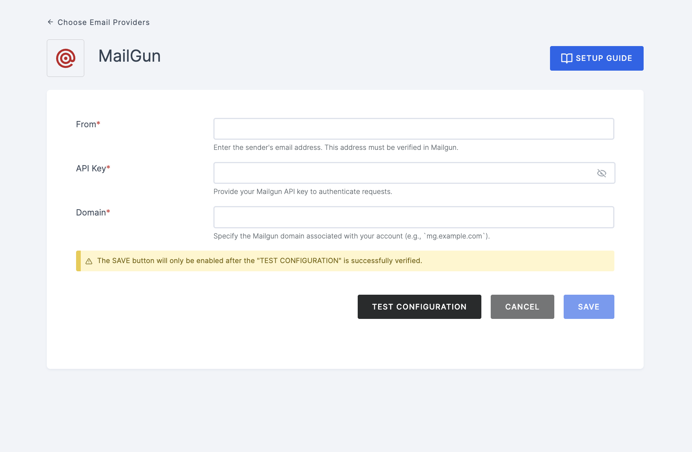Focus the API Key input field
This screenshot has height=452, width=692.
(x=414, y=173)
